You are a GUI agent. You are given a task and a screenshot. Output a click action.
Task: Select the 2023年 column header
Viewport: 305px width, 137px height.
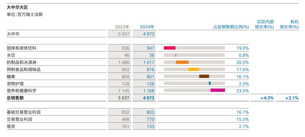[122, 27]
